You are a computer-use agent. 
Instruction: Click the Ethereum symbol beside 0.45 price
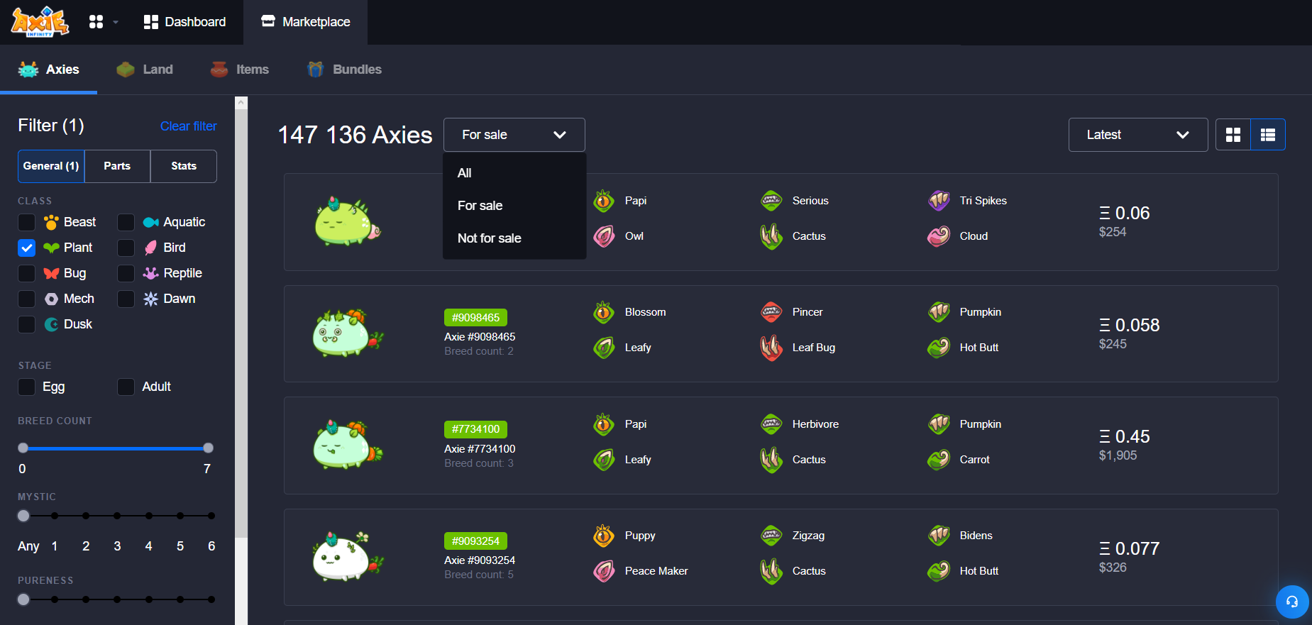coord(1105,436)
